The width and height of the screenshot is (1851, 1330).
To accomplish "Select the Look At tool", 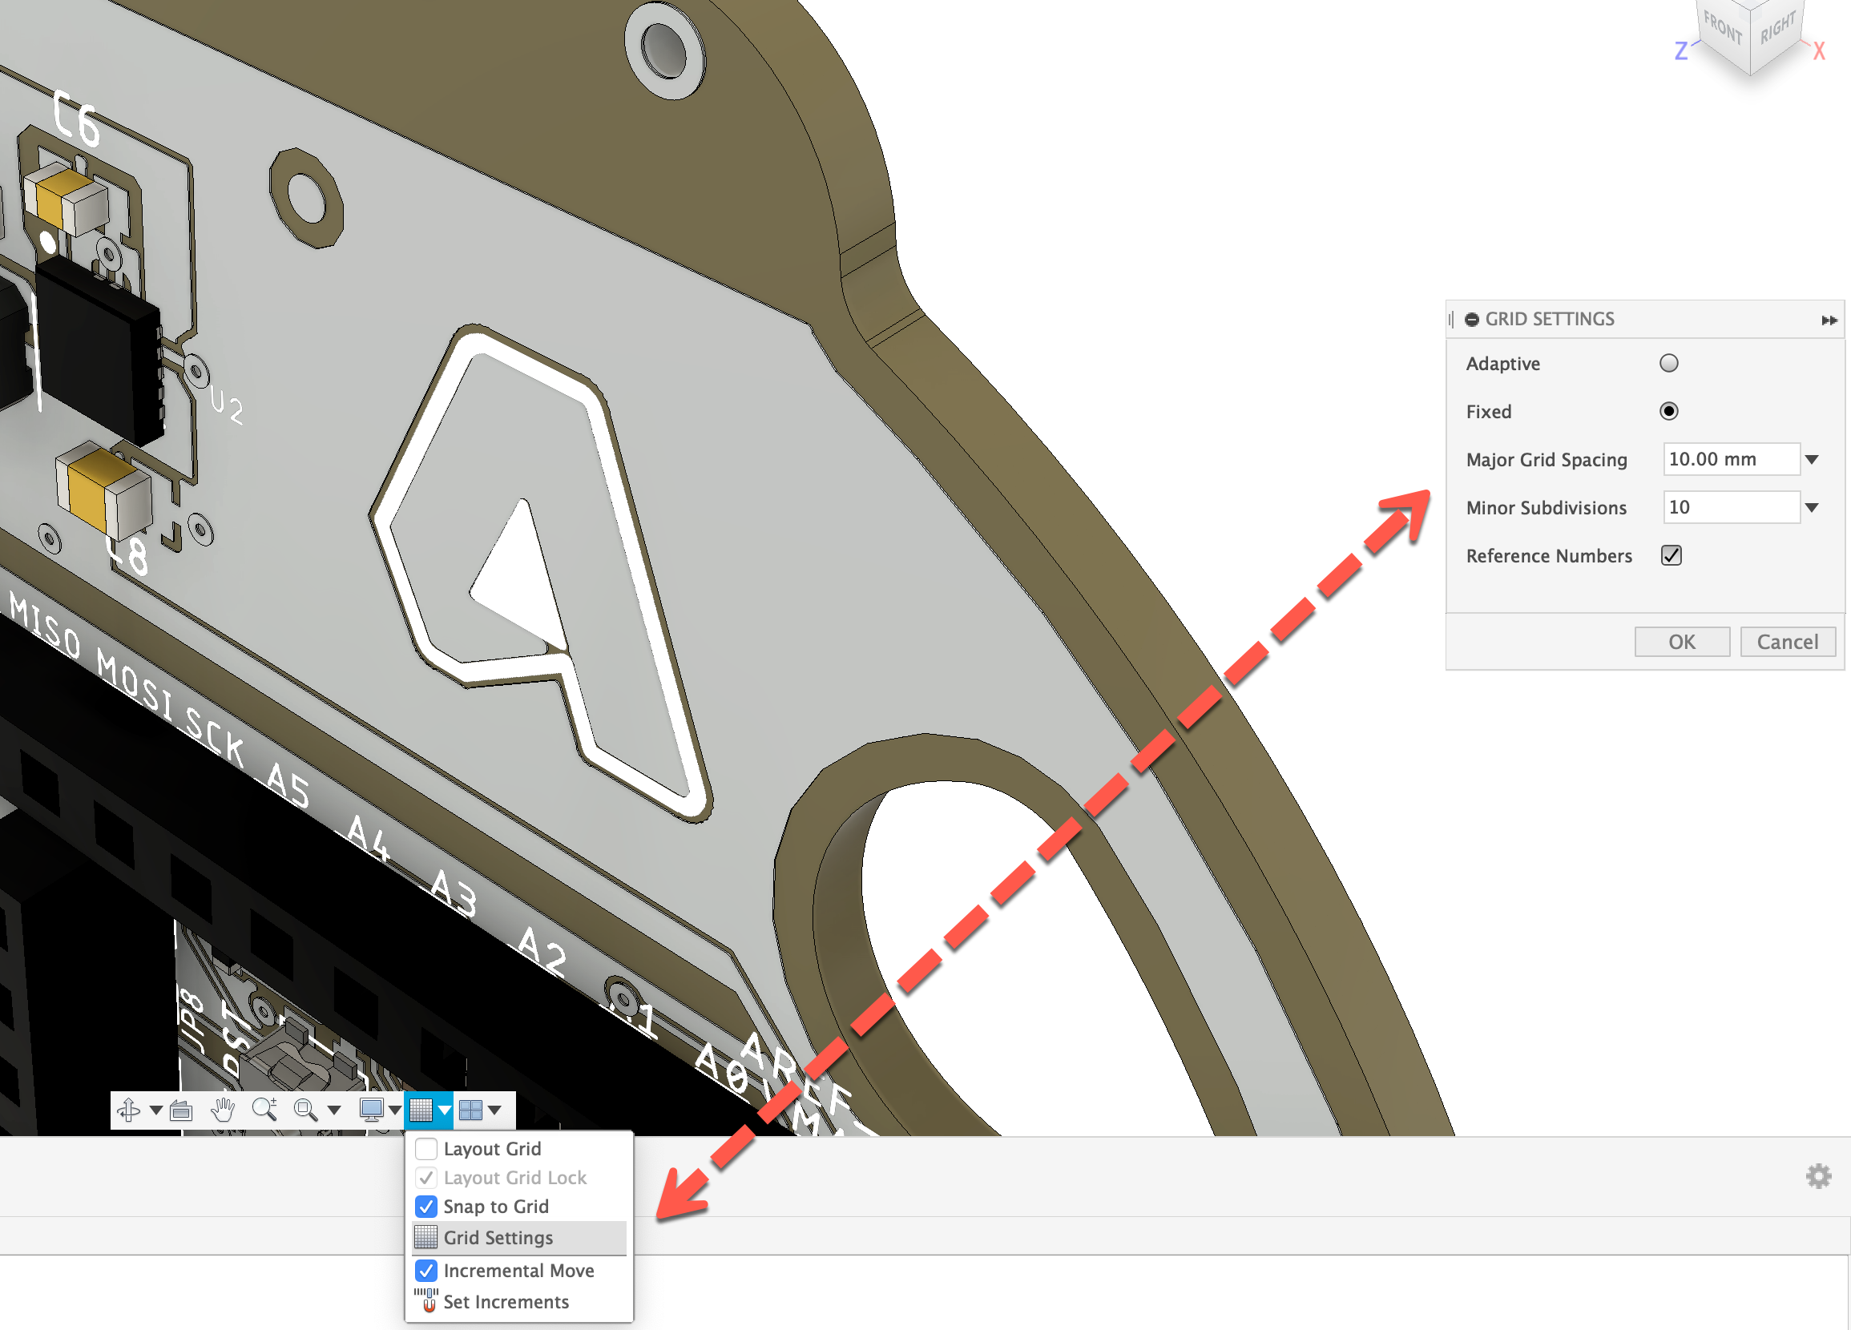I will [x=181, y=1110].
